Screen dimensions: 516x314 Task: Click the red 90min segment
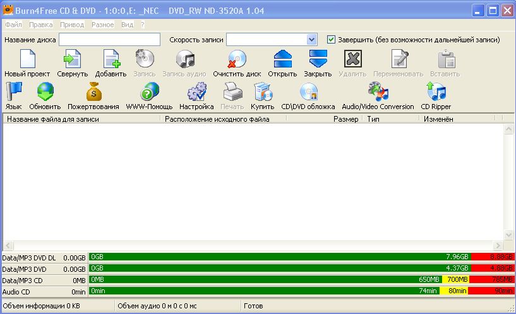[491, 291]
